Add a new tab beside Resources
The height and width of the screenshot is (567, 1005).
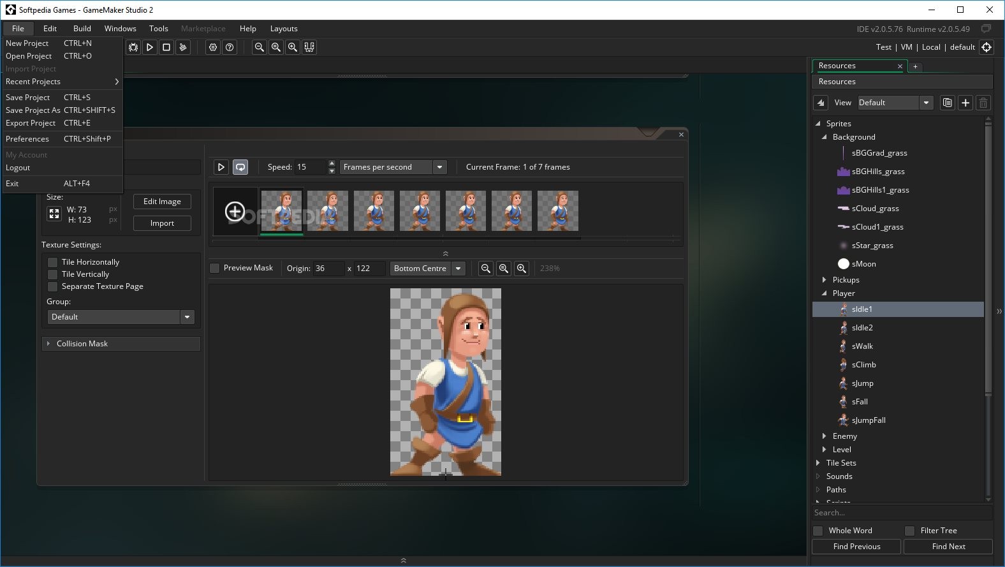point(915,66)
